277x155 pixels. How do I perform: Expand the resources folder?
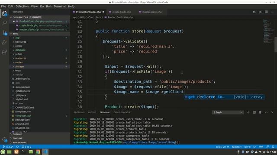40,58
